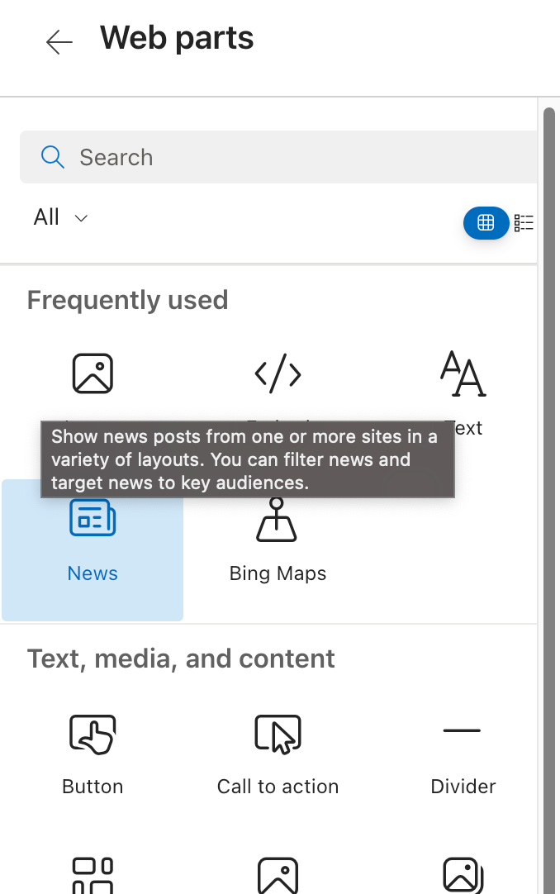Switch to grid view layout

pyautogui.click(x=486, y=222)
